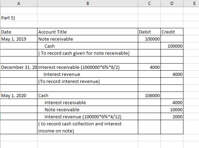Select 'Note receivable' cell under May 1. 2019
Screen dimensions: 199x148
click(87, 39)
